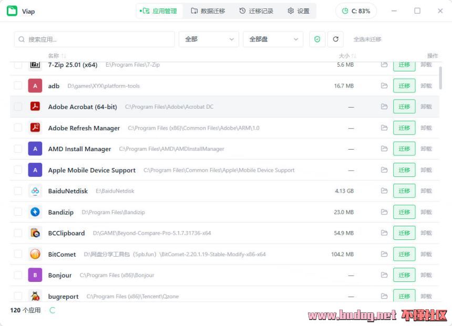Open folder location for adb
This screenshot has height=326, width=452.
click(384, 86)
